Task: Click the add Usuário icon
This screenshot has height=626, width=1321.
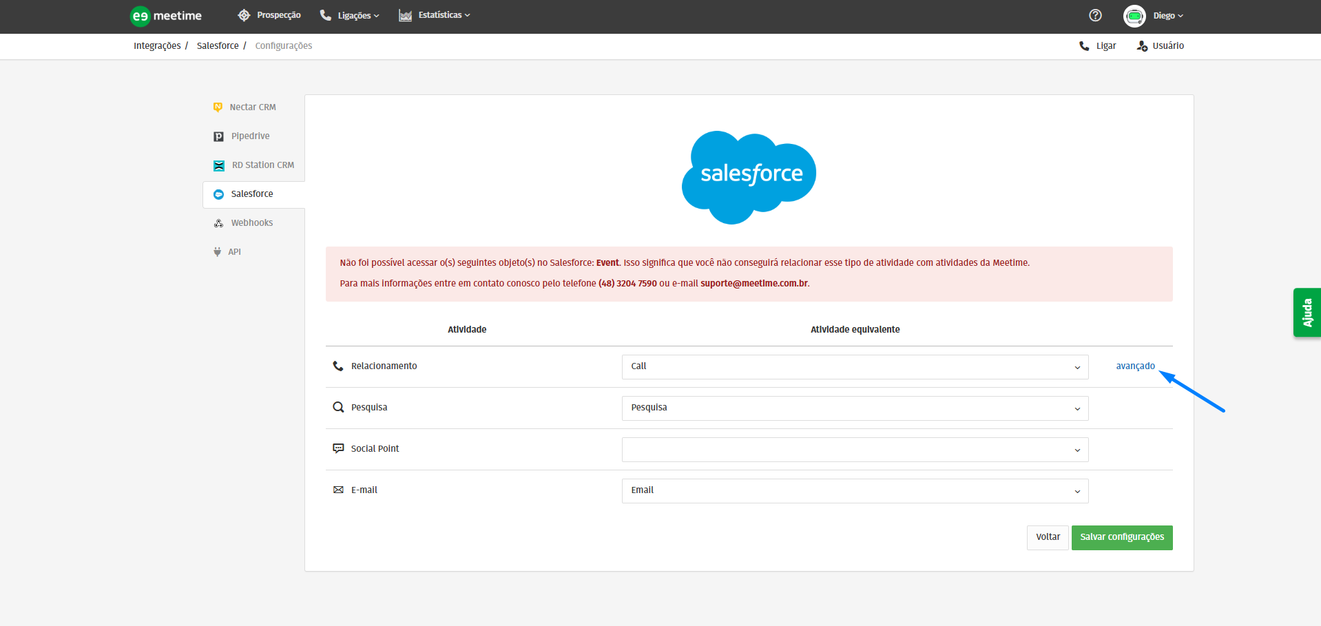Action: point(1142,46)
